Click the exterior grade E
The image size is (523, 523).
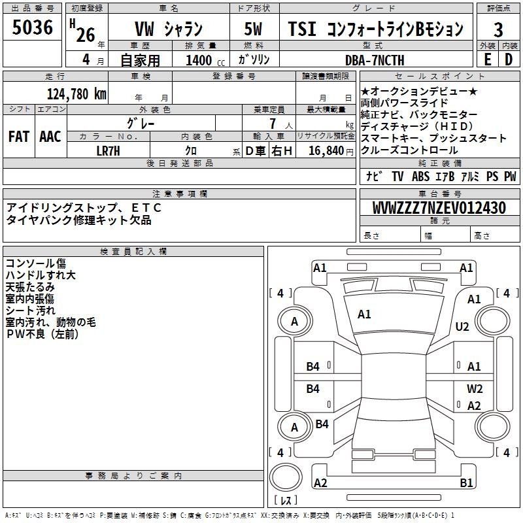click(488, 59)
